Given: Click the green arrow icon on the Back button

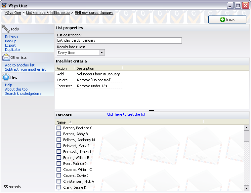Looking at the screenshot, I should coord(222,19).
